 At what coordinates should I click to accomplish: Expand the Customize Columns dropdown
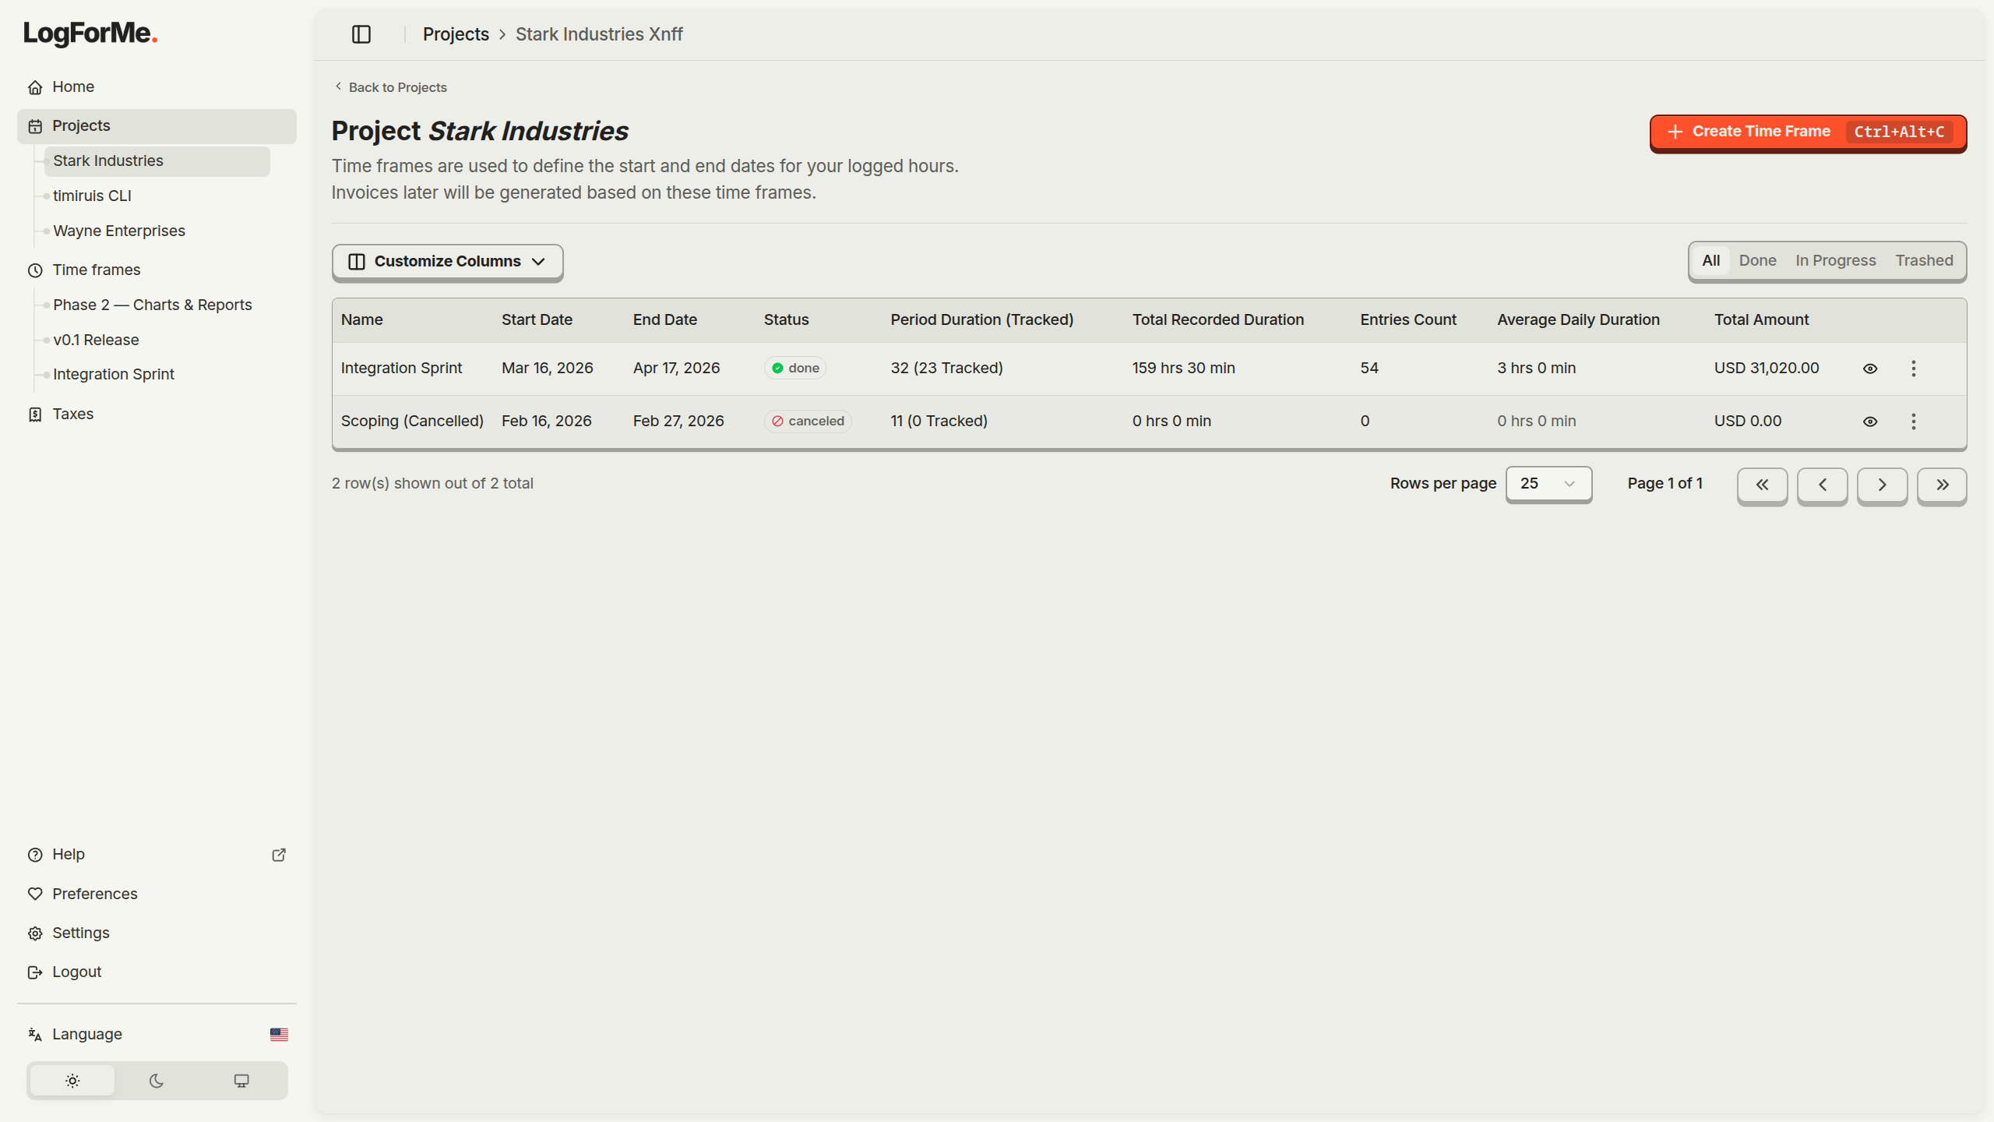[x=447, y=262]
